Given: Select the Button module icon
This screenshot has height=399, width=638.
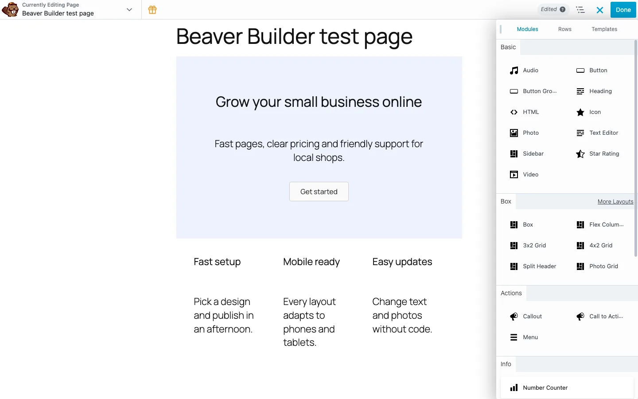Looking at the screenshot, I should click(580, 70).
